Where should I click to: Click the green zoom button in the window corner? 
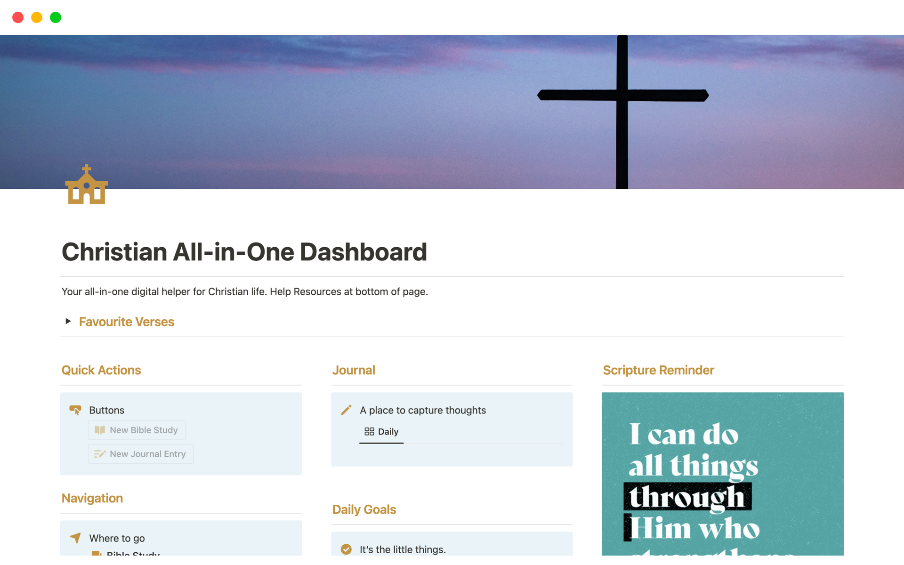click(x=55, y=17)
